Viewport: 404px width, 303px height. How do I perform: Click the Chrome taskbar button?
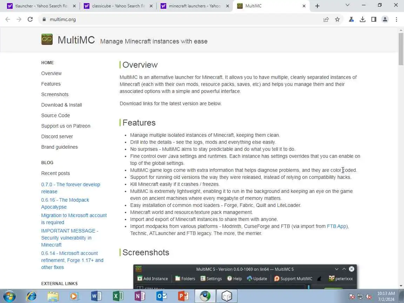click(x=205, y=296)
